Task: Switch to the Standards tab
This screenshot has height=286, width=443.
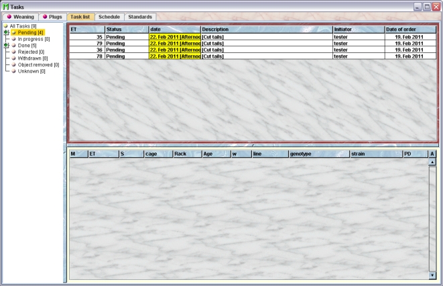Action: click(x=141, y=16)
